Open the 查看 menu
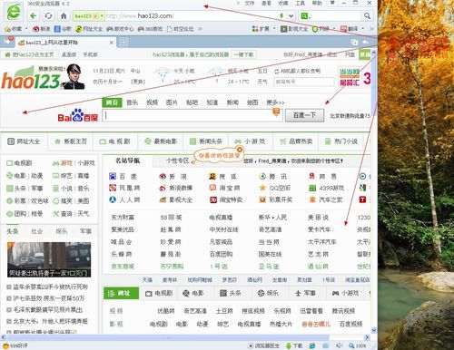454x350 pixels. point(266,3)
